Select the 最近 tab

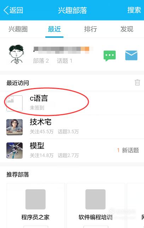click(x=54, y=29)
